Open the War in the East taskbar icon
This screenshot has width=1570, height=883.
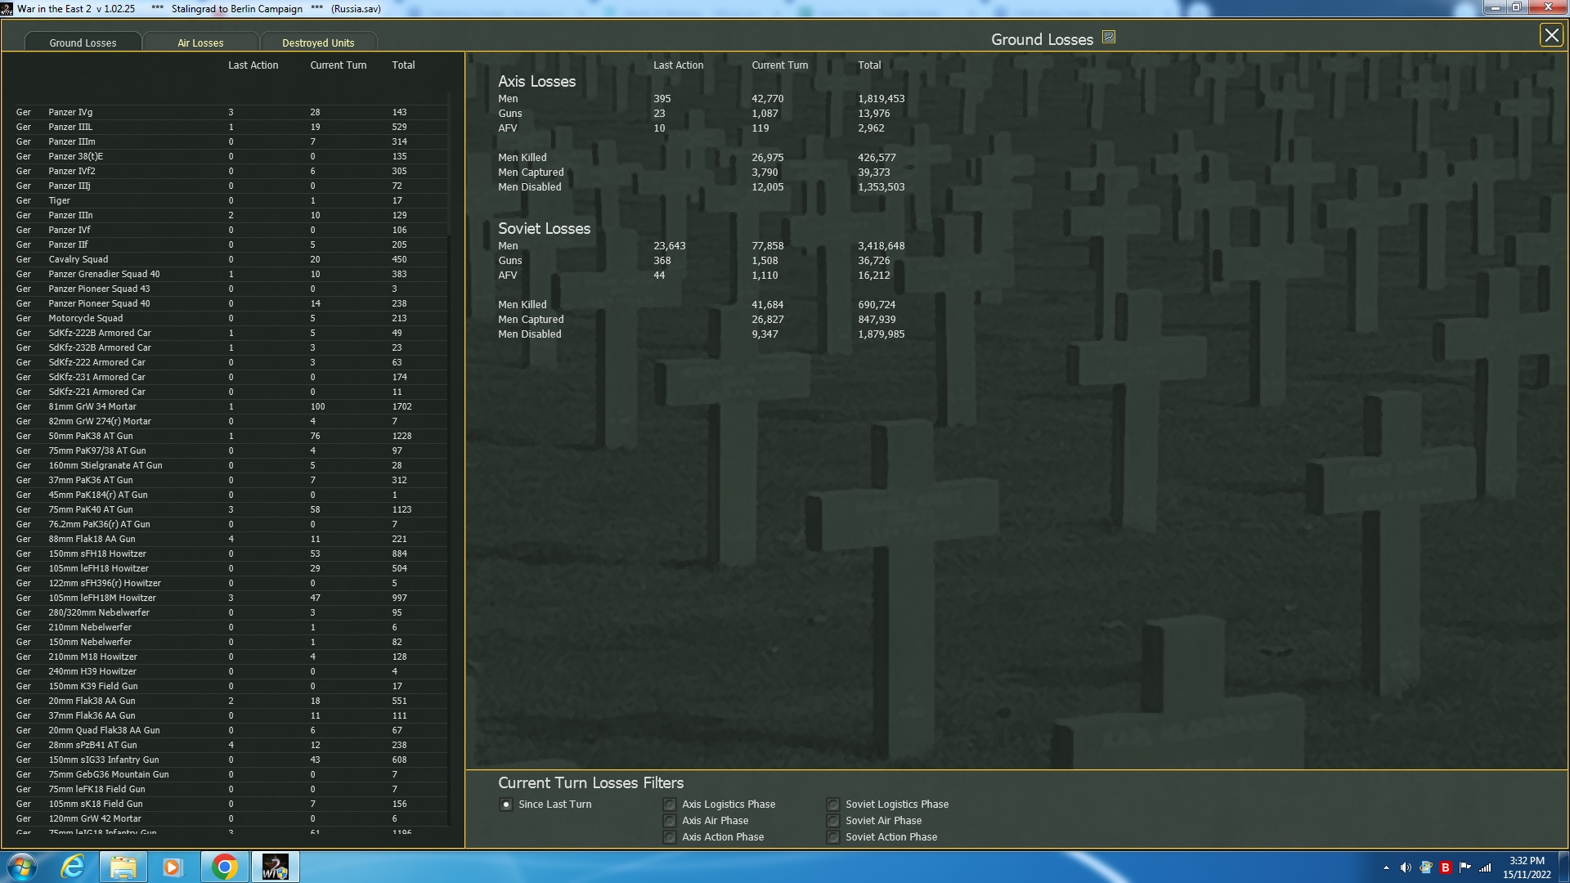tap(275, 867)
